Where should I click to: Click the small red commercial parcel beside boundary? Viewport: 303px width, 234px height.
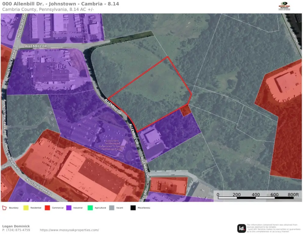[185, 110]
